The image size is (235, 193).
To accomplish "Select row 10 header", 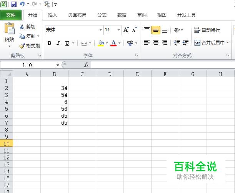I will tap(7, 143).
